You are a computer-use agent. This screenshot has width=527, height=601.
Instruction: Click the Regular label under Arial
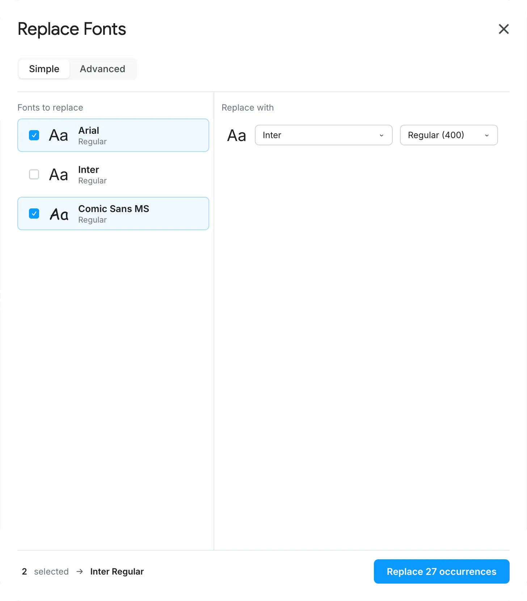point(92,142)
